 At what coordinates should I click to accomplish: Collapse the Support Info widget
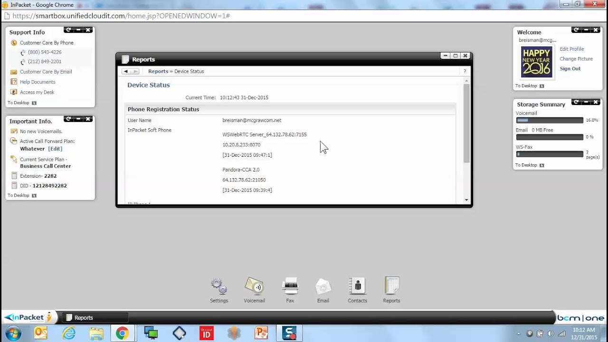(x=78, y=30)
